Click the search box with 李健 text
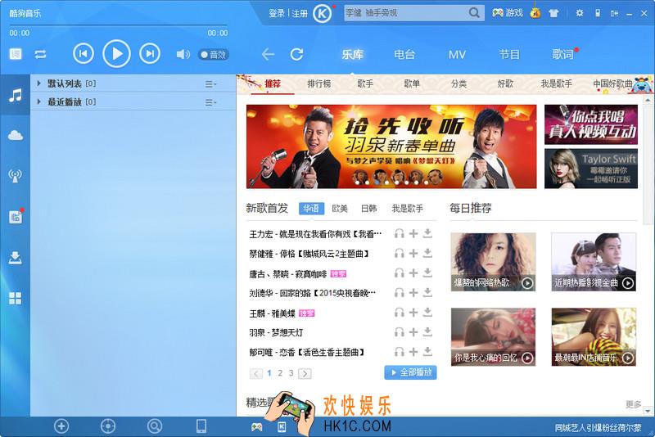 coord(405,13)
